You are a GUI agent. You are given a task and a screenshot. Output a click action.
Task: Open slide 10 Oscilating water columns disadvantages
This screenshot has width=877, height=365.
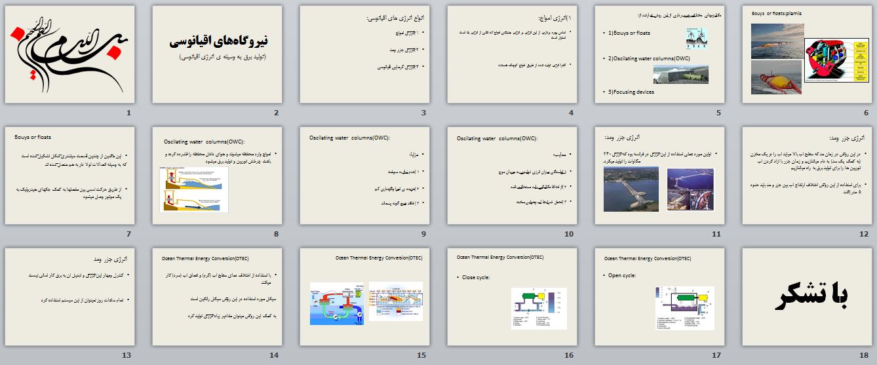pyautogui.click(x=513, y=176)
